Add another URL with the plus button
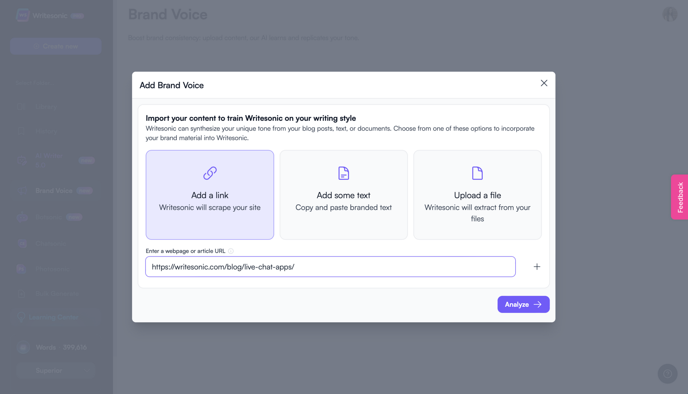The height and width of the screenshot is (394, 688). click(536, 266)
